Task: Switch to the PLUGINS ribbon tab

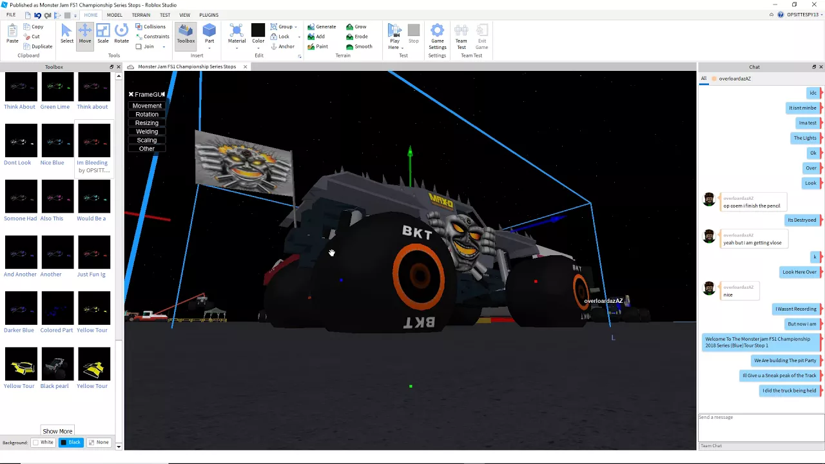Action: pos(209,15)
